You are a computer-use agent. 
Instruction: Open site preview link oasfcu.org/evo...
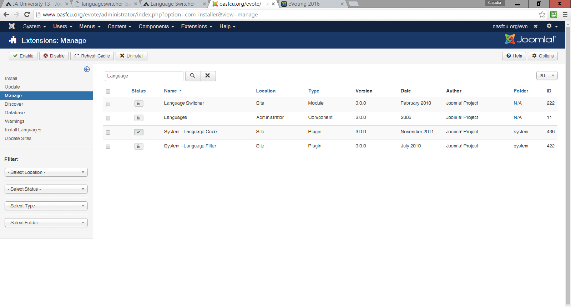click(x=515, y=26)
